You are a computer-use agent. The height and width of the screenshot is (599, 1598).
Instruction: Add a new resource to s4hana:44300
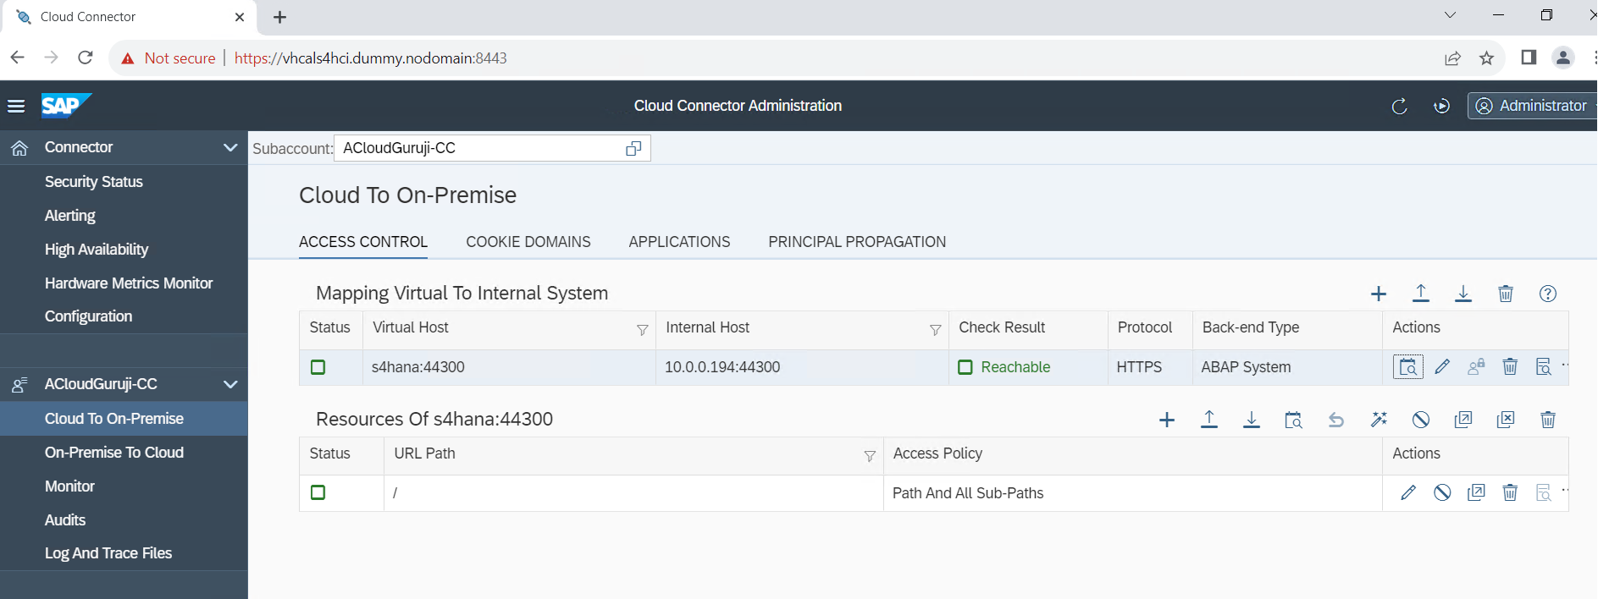pos(1167,420)
